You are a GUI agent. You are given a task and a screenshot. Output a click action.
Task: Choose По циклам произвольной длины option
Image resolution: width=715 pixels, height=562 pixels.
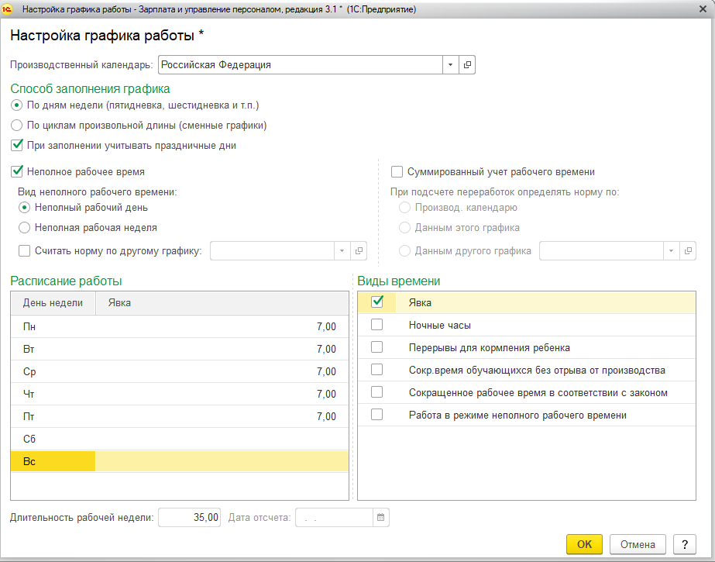coord(17,125)
